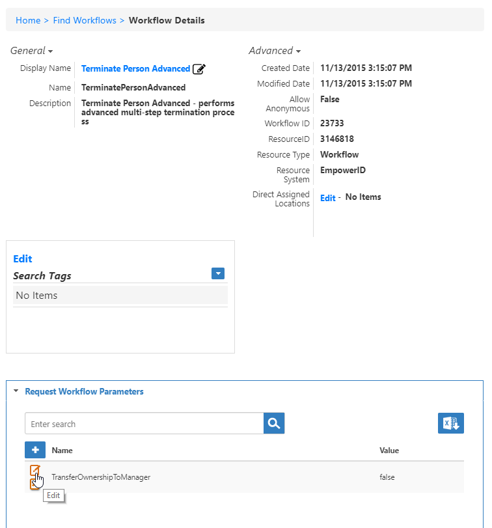
Task: Select the TransferOwnershipToManager row name
Action: (101, 477)
